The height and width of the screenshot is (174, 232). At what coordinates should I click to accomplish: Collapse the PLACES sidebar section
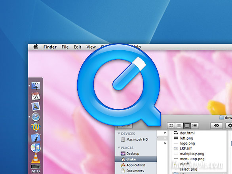pyautogui.click(x=119, y=148)
